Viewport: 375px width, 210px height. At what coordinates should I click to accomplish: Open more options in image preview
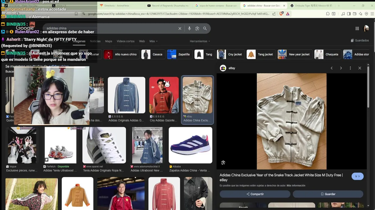350,68
